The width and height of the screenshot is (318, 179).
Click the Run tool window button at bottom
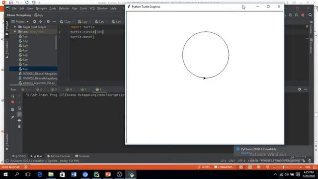(x=36, y=156)
